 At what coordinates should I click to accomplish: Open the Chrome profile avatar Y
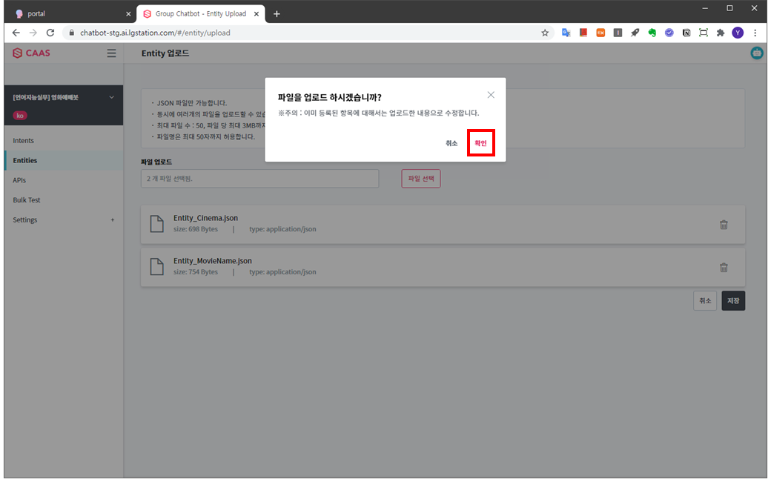(x=738, y=33)
